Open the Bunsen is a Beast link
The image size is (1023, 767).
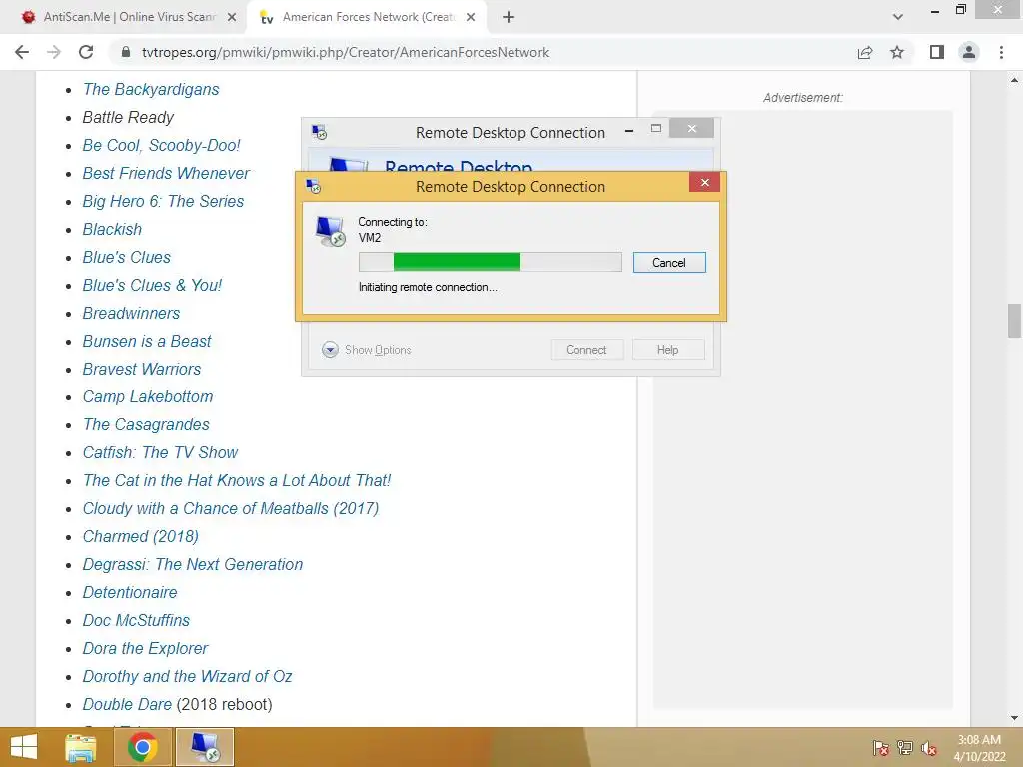pyautogui.click(x=147, y=342)
